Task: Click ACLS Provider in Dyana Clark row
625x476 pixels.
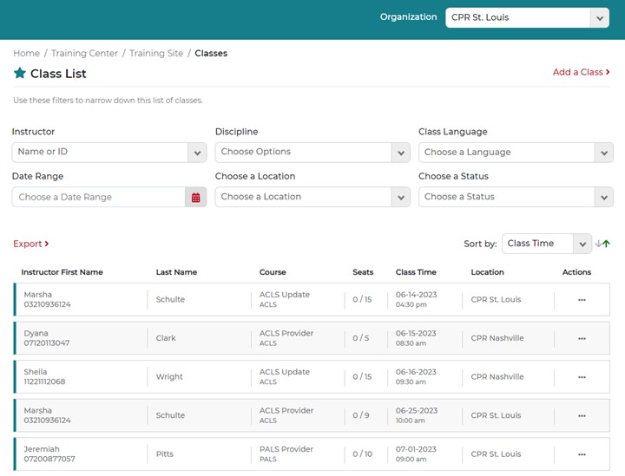Action: 286,333
